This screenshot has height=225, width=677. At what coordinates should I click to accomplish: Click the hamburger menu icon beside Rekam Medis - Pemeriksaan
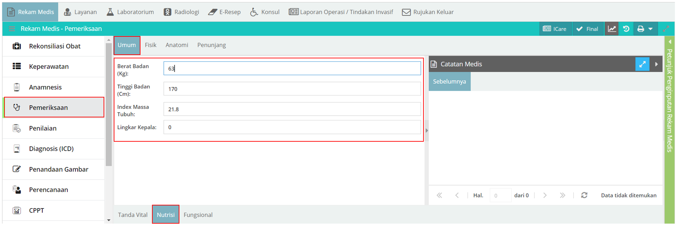click(12, 29)
